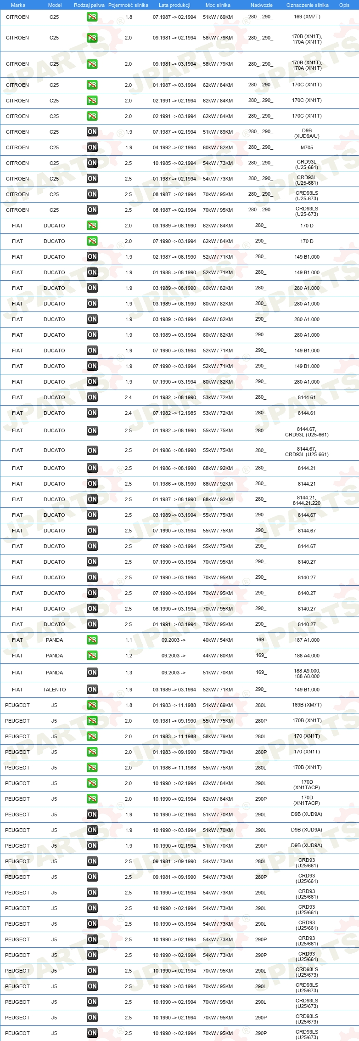Click the Opis column header

344,5
